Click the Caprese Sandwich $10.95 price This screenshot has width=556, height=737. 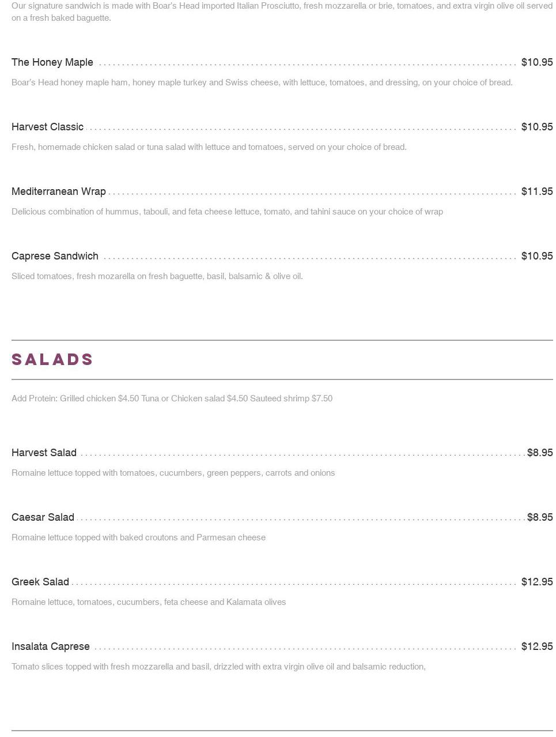pos(536,256)
